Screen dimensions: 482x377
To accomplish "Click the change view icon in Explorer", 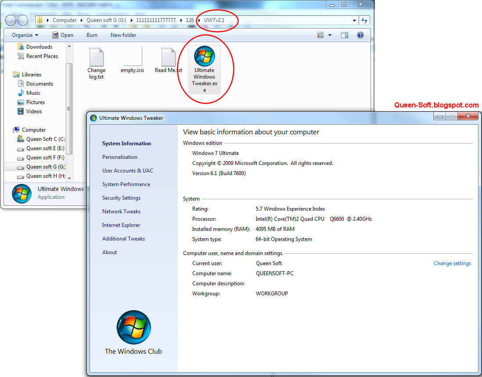I will point(320,35).
